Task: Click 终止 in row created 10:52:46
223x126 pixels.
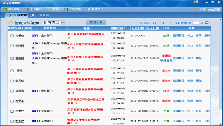Action: point(190,121)
